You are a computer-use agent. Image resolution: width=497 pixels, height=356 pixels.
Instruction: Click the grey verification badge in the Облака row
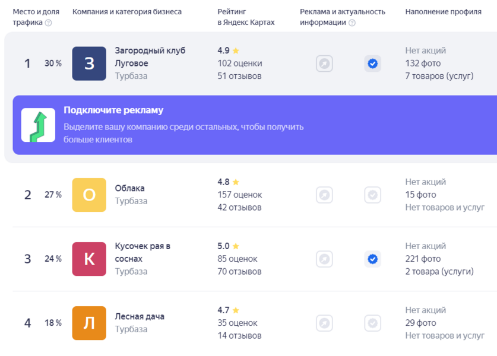coord(373,195)
